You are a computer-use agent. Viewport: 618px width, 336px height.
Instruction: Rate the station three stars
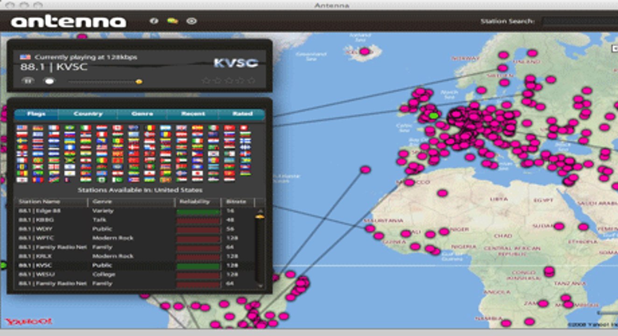(229, 81)
